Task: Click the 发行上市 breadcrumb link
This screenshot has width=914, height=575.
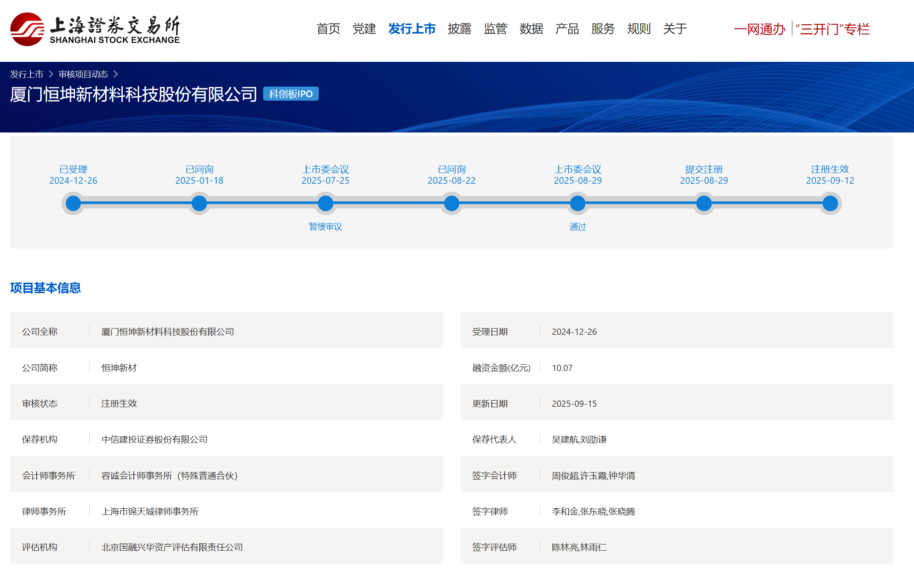Action: click(26, 74)
